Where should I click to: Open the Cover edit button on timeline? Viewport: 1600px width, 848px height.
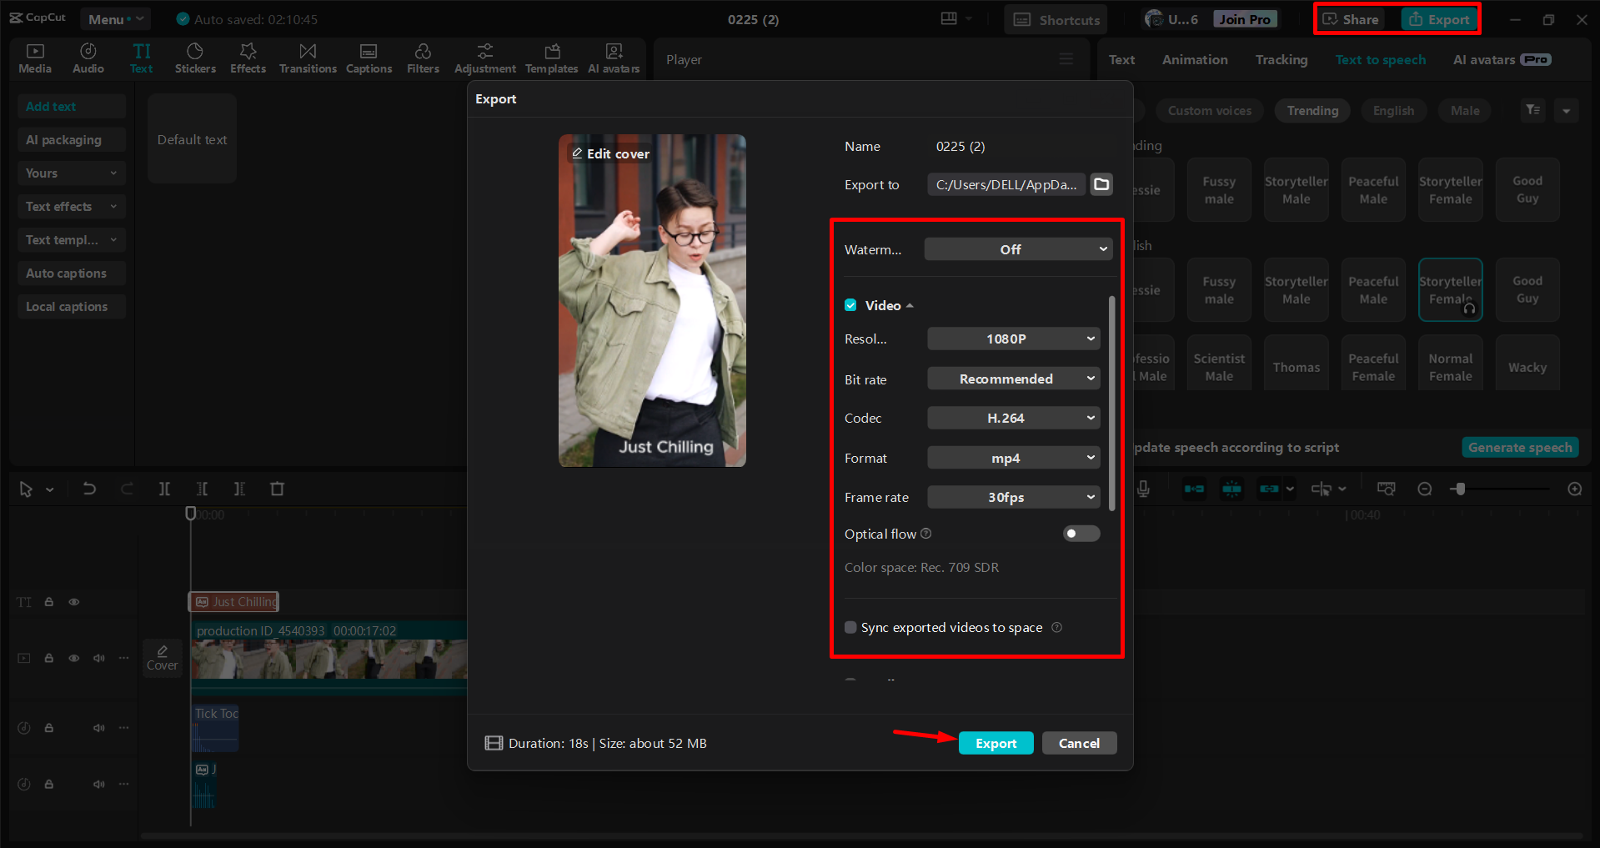[163, 658]
